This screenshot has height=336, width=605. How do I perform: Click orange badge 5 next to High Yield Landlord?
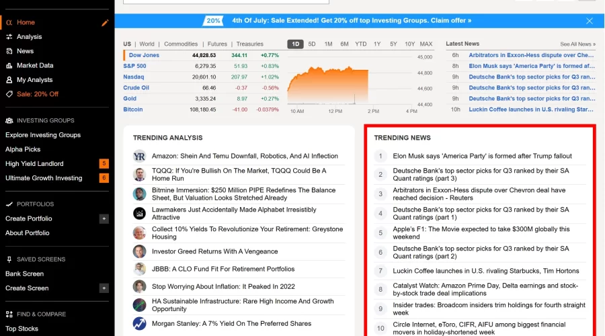tap(104, 163)
